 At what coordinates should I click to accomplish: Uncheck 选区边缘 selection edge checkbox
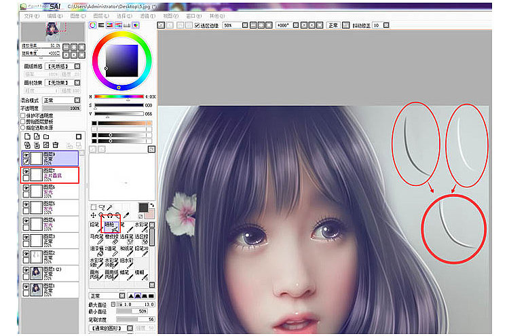[x=197, y=25]
